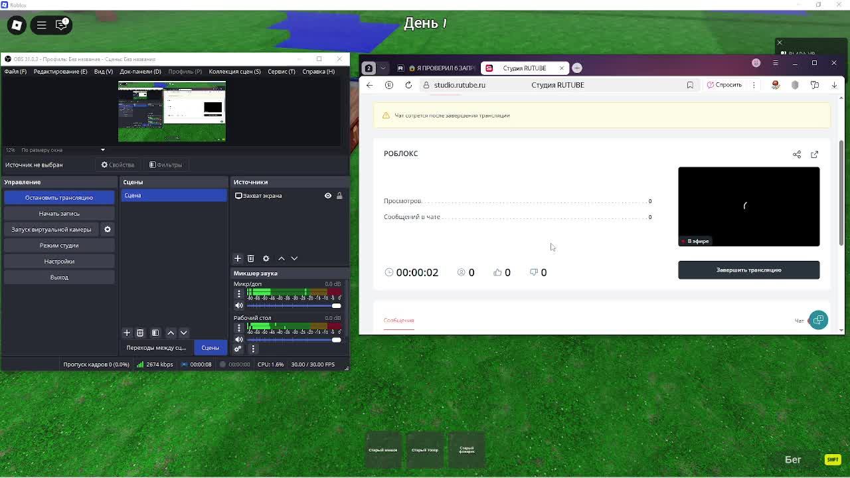Open the Сообщения tab on RUTUBE
850x478 pixels.
click(398, 320)
